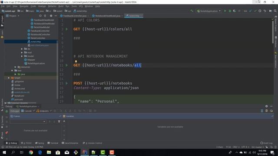The height and width of the screenshot is (156, 278).
Task: Hide the Project panel with minus icon
Action: pos(56,16)
